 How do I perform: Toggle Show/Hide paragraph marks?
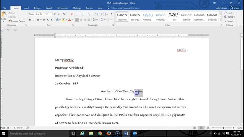pyautogui.click(x=112, y=14)
